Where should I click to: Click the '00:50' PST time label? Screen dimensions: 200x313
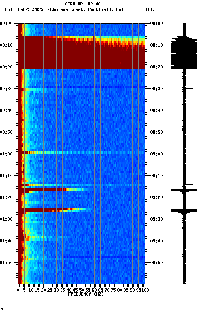pyautogui.click(x=6, y=132)
